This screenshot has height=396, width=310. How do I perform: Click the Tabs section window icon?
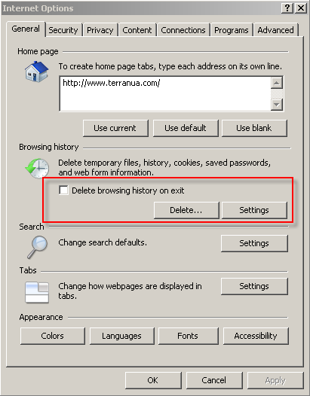(37, 292)
